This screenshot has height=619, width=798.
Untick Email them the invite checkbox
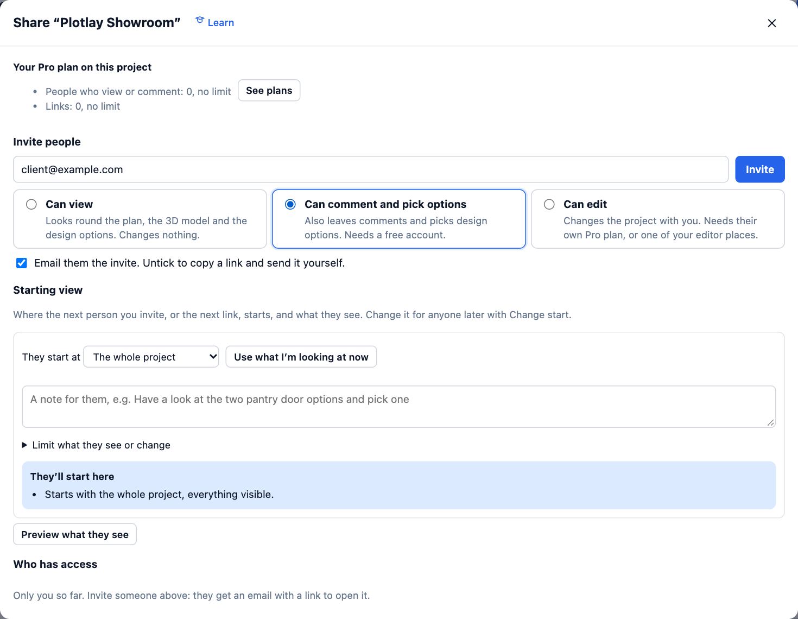pyautogui.click(x=22, y=263)
